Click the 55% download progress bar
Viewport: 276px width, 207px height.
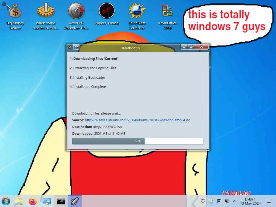click(x=138, y=141)
